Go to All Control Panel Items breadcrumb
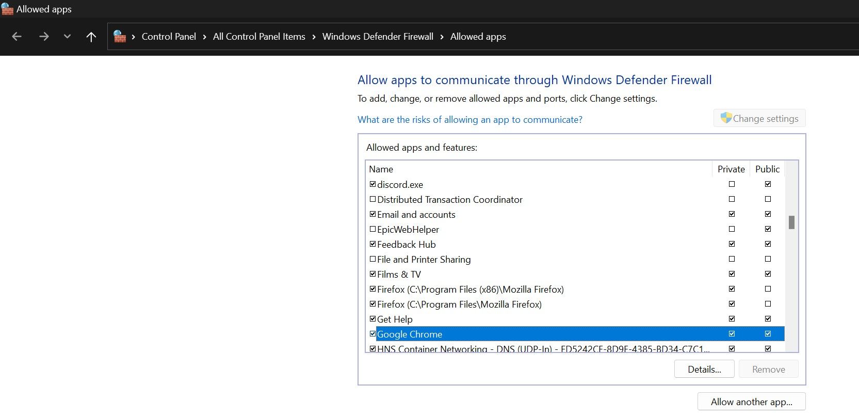 click(x=259, y=37)
